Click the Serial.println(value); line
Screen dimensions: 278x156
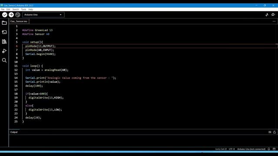click(43, 82)
